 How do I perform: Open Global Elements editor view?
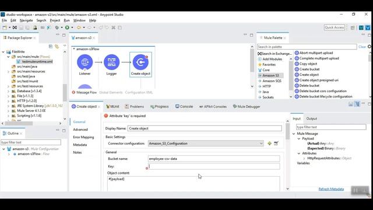point(111,92)
